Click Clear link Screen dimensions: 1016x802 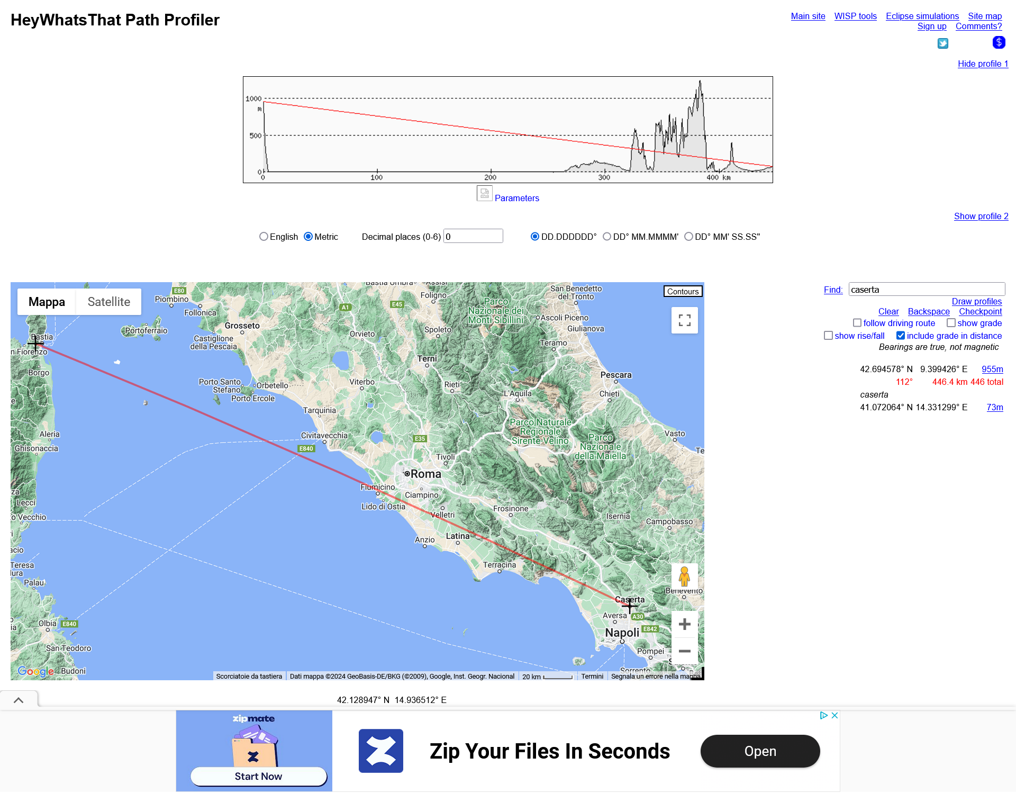click(888, 312)
